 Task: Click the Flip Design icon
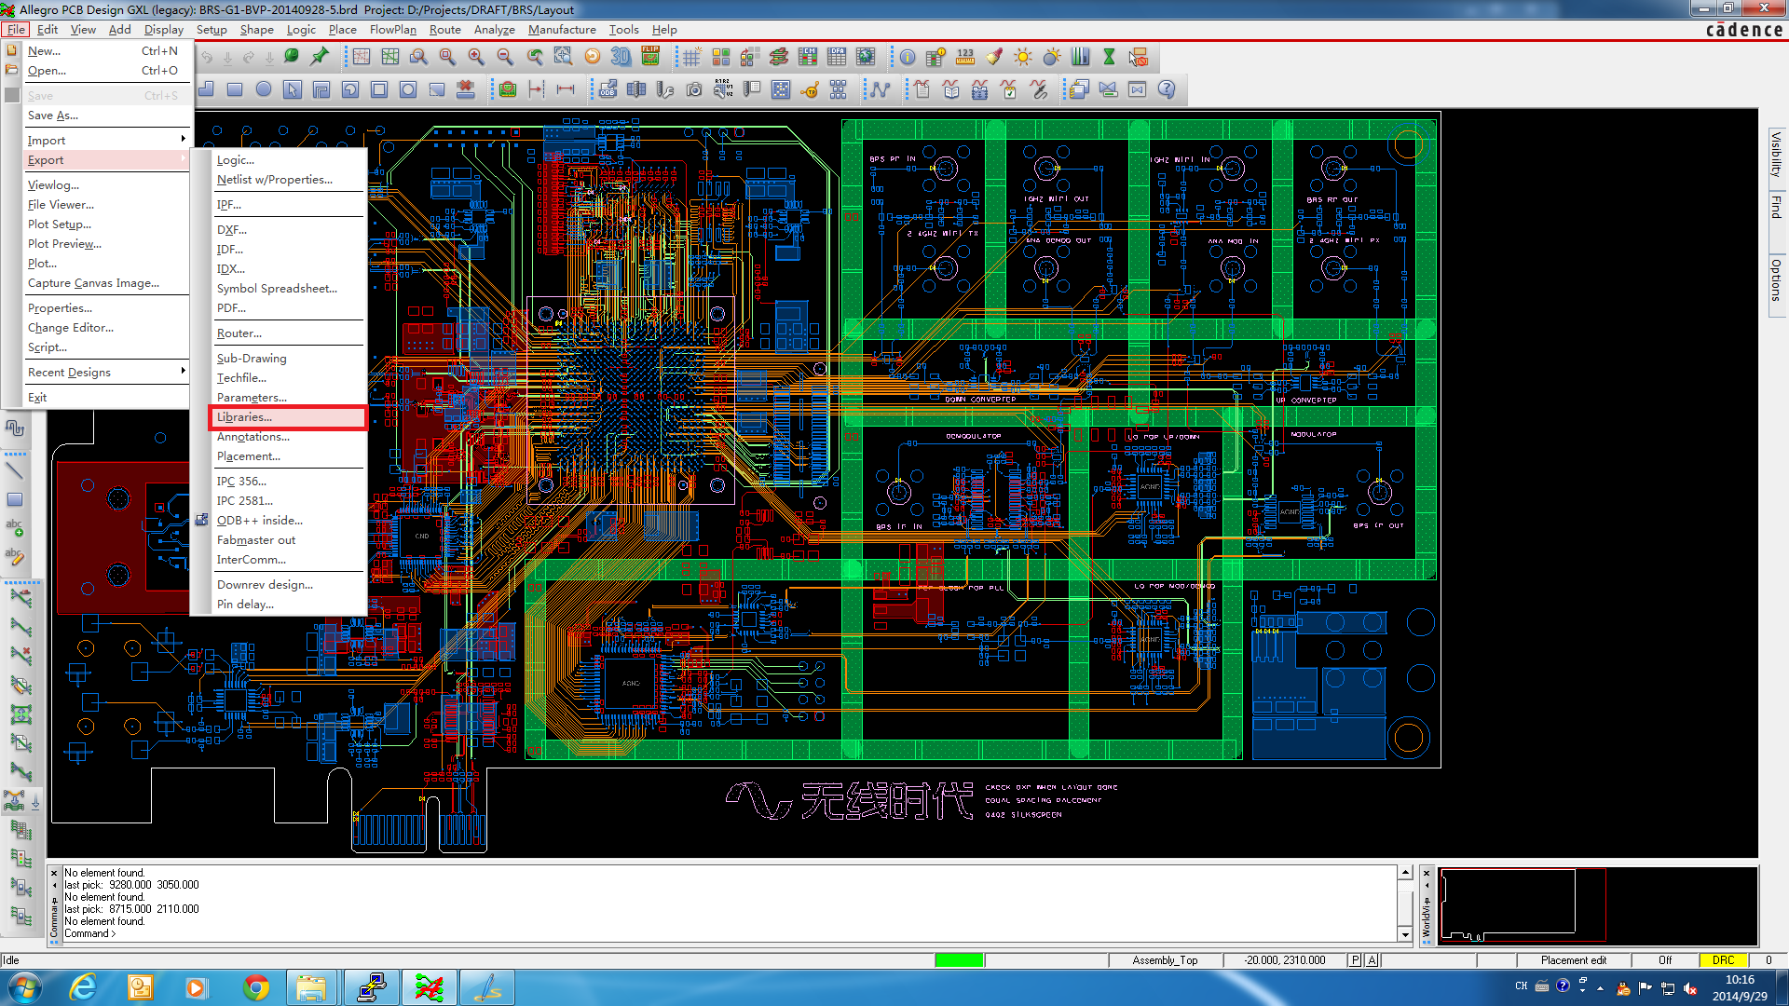tap(650, 57)
